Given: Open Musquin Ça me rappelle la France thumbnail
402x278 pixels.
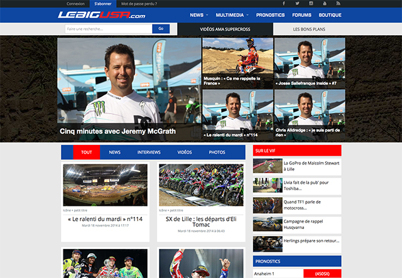Looking at the screenshot, I should pyautogui.click(x=237, y=63).
